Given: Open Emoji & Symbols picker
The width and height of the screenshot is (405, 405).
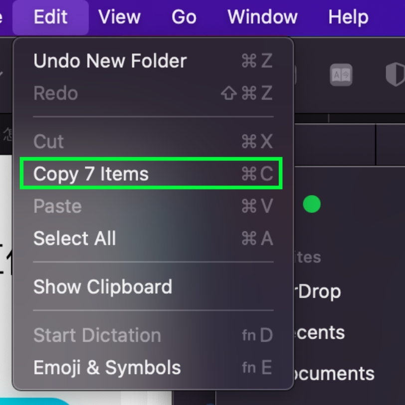Looking at the screenshot, I should pyautogui.click(x=153, y=367).
